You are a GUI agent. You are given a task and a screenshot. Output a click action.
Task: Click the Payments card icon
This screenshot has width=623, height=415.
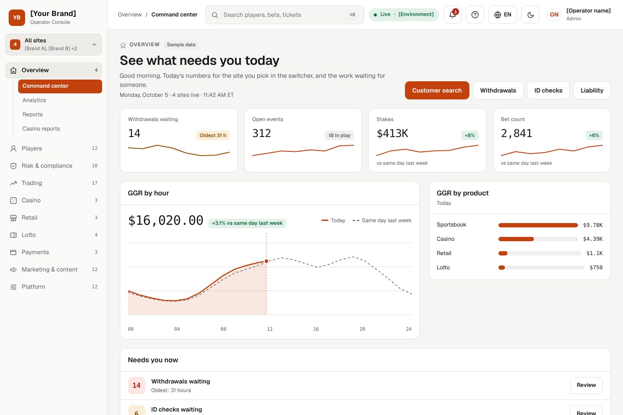[x=13, y=252]
